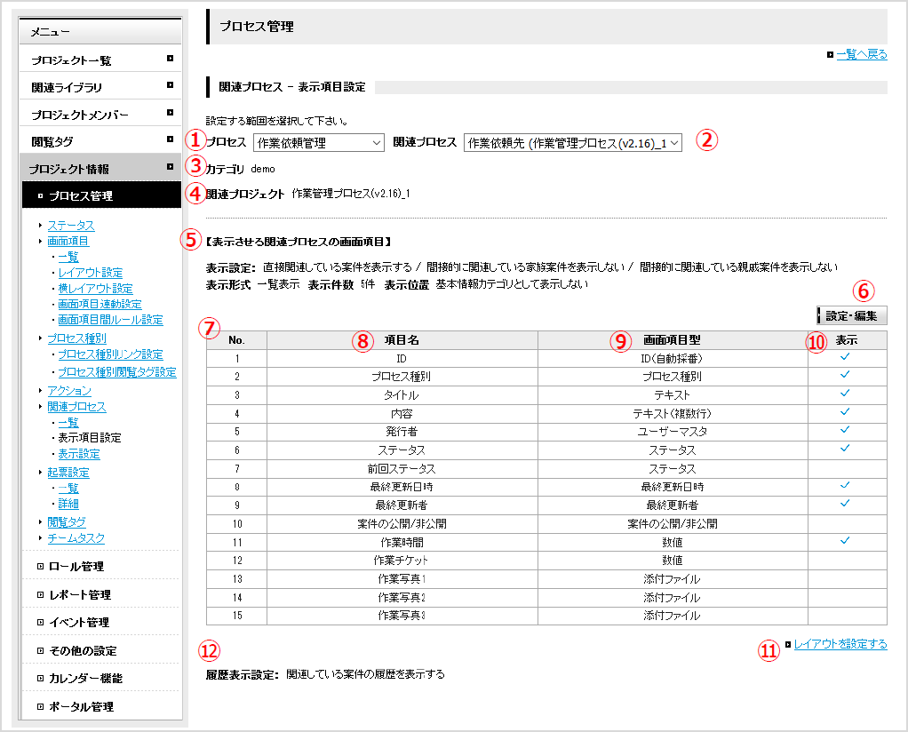
Task: Click the ユーザーマスタ type cell
Action: click(x=673, y=432)
